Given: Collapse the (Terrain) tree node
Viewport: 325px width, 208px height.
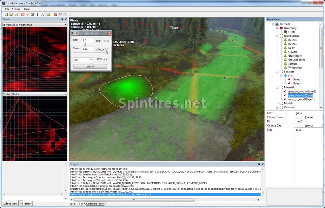Looking at the screenshot, I should [273, 24].
